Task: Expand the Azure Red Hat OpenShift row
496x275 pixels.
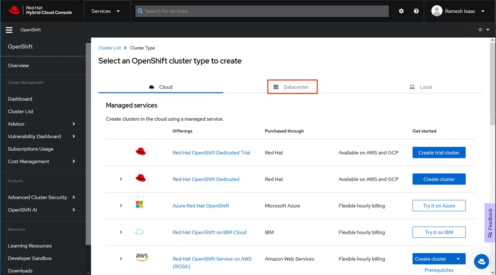Action: click(x=121, y=206)
